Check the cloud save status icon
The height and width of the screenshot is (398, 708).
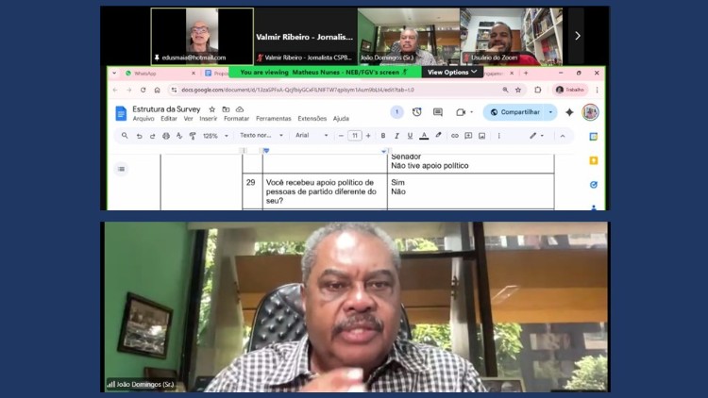coord(240,109)
